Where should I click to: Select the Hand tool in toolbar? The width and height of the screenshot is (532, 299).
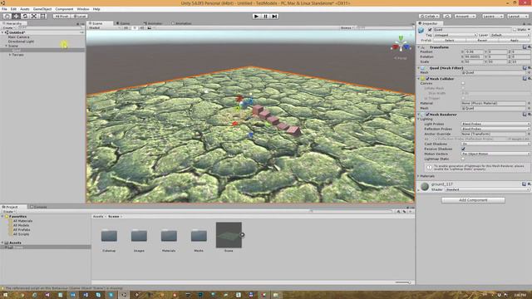pos(7,17)
